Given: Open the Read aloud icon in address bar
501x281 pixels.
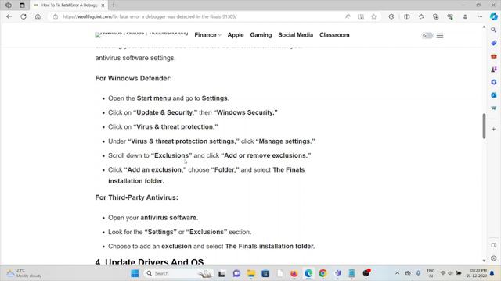Looking at the screenshot, I should pos(348,16).
